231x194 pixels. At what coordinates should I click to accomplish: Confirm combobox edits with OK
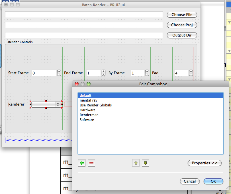(x=213, y=181)
